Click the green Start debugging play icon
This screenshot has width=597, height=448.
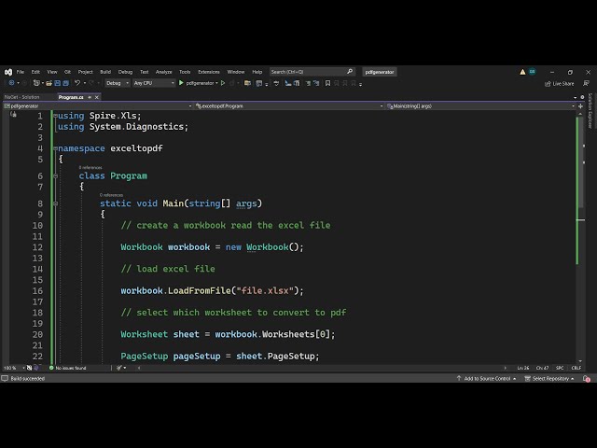tap(181, 83)
